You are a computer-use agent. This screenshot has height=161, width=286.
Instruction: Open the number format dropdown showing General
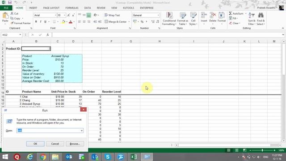158,15
